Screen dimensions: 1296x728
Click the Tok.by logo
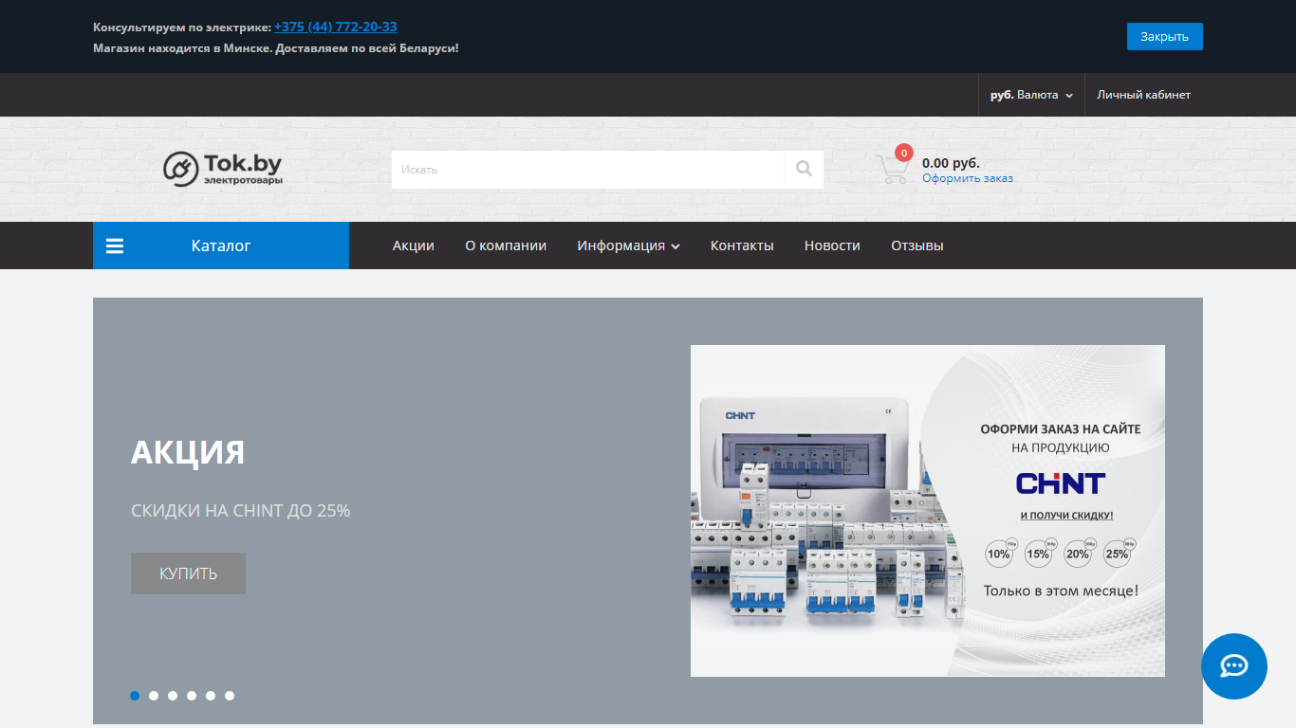[223, 169]
